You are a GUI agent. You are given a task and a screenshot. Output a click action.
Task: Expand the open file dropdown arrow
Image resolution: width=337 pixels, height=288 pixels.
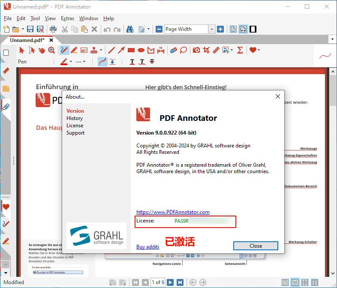[x=23, y=29]
